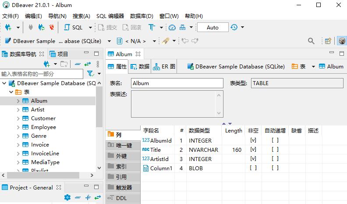The width and height of the screenshot is (347, 204).
Task: Open the dashboard gauge icon
Action: pyautogui.click(x=172, y=28)
